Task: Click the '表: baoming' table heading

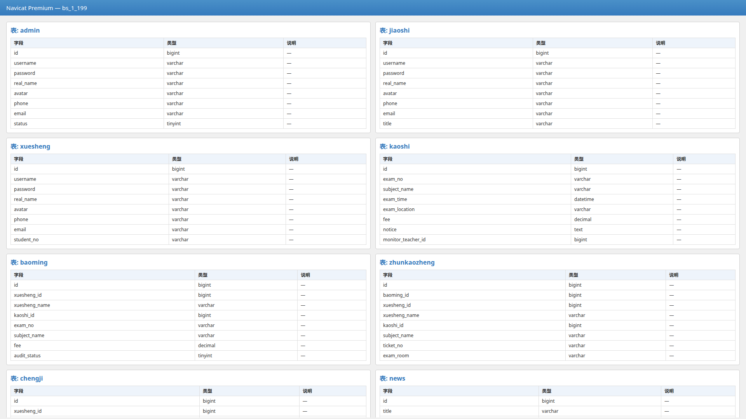Action: click(x=29, y=262)
